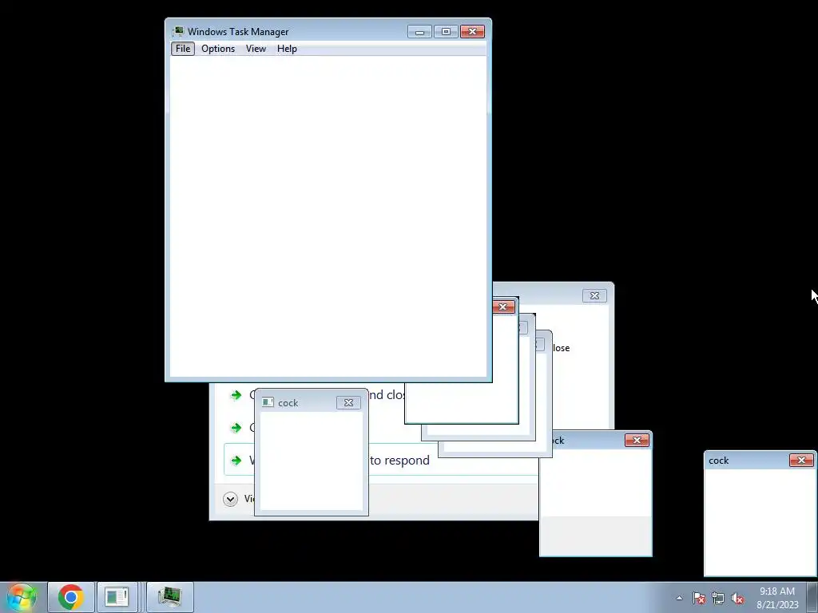Viewport: 818px width, 613px height.
Task: Choose the option ending in 'to respond'
Action: click(x=381, y=460)
